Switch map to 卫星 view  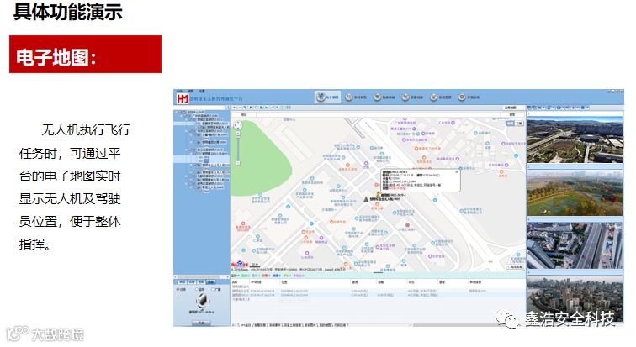point(519,124)
